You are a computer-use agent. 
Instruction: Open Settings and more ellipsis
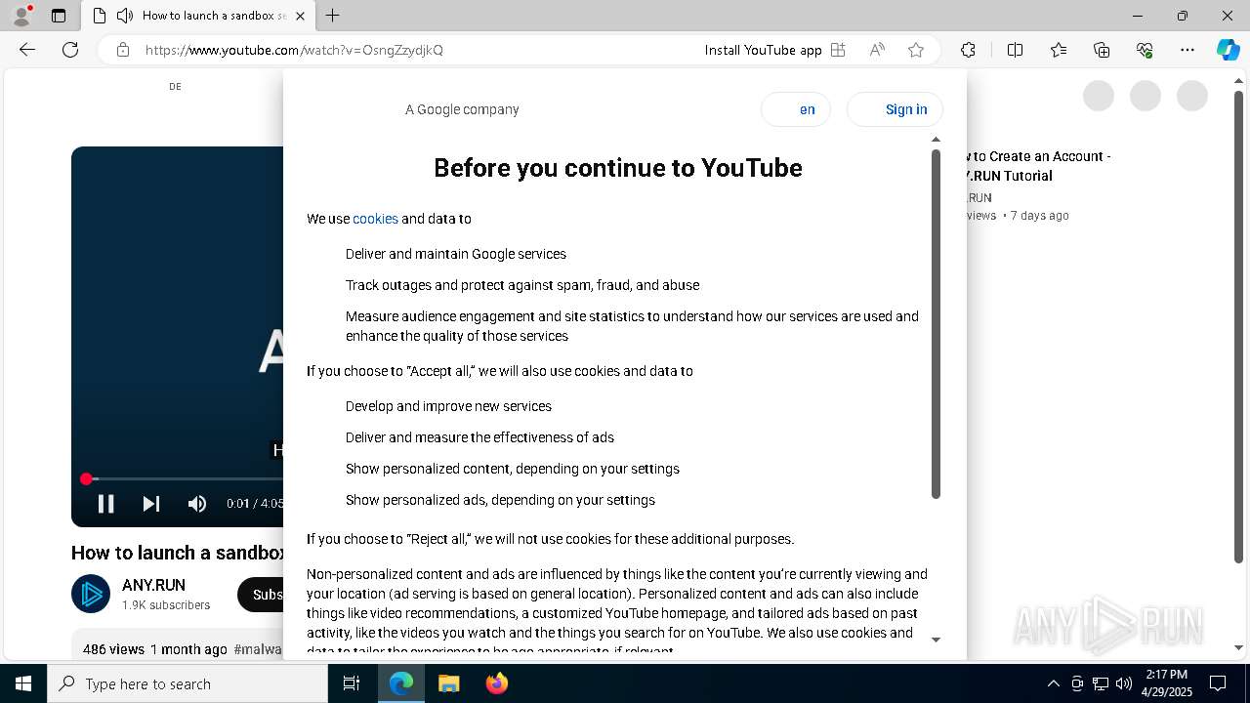pyautogui.click(x=1187, y=50)
